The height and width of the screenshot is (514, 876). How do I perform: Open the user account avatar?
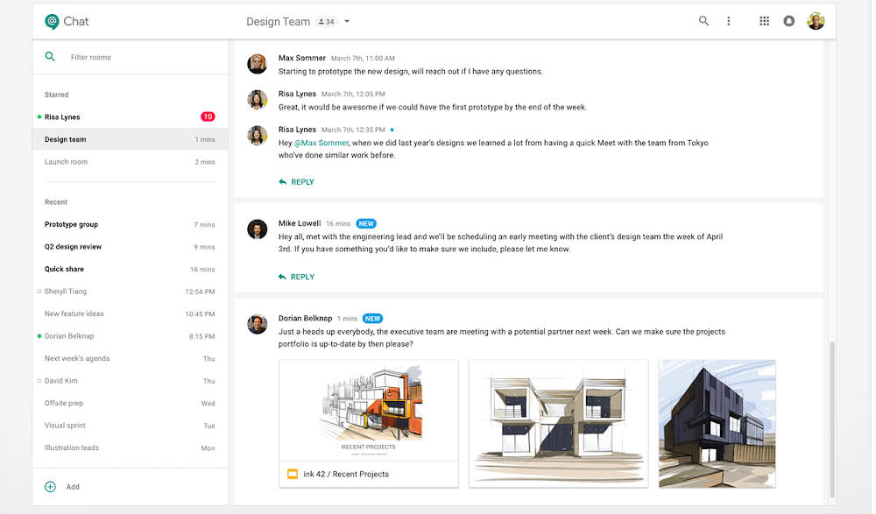click(x=816, y=21)
